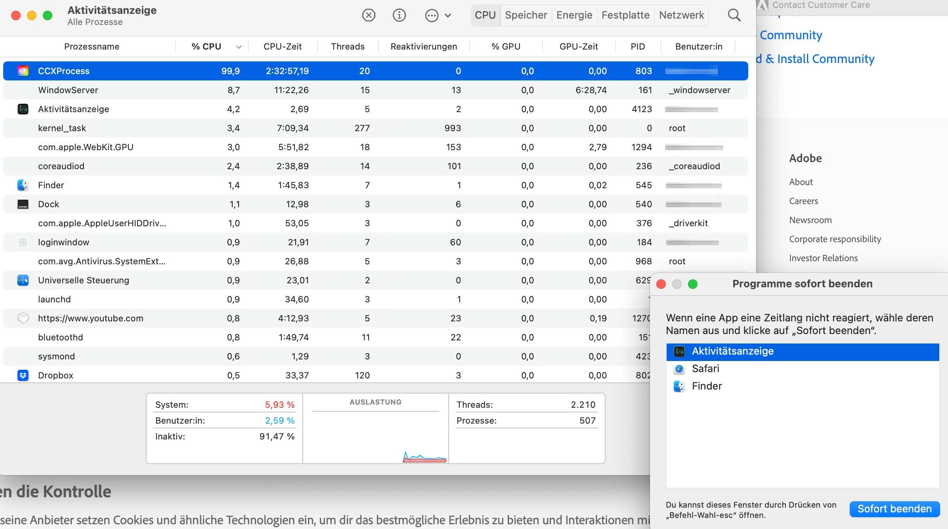
Task: Select Safari icon in Force Quit list
Action: tap(679, 369)
